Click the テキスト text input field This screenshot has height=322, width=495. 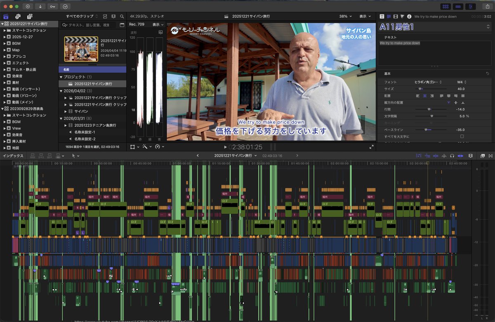point(435,52)
